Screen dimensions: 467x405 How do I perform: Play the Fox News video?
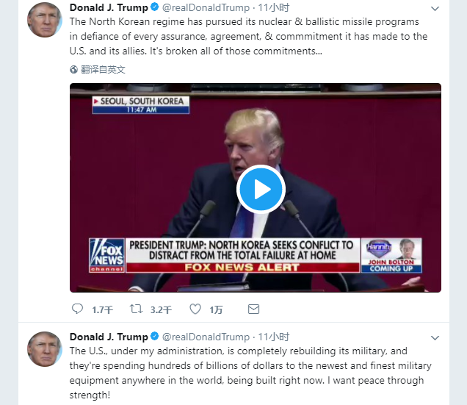(261, 189)
